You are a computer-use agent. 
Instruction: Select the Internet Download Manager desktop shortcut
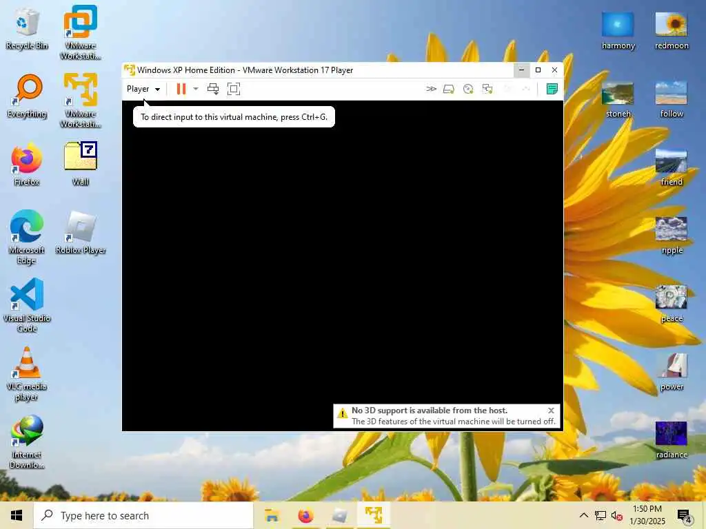(x=27, y=442)
